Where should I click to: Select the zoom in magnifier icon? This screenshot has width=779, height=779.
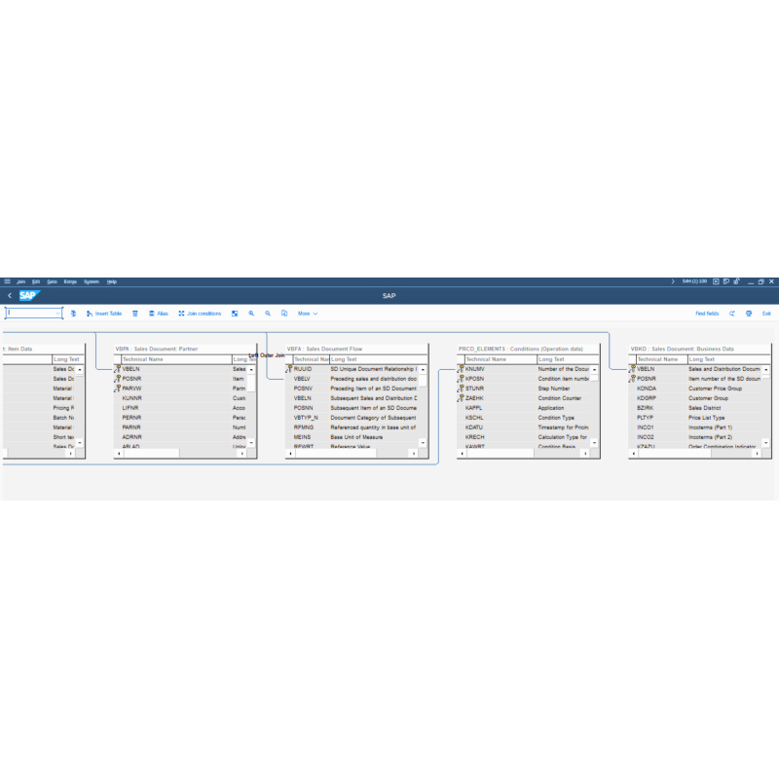251,313
